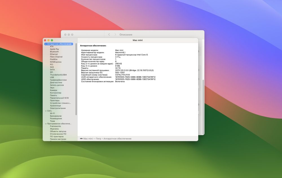
Task: Select Параллельный SCSI in the sidebar
Action: [59, 98]
